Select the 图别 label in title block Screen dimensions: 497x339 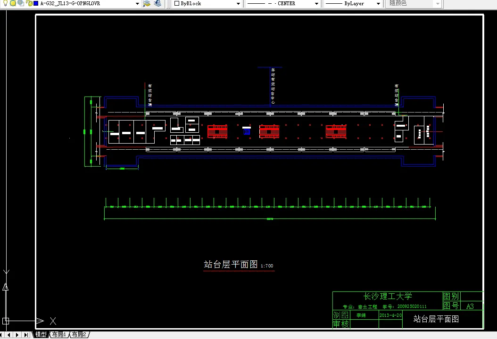[451, 296]
